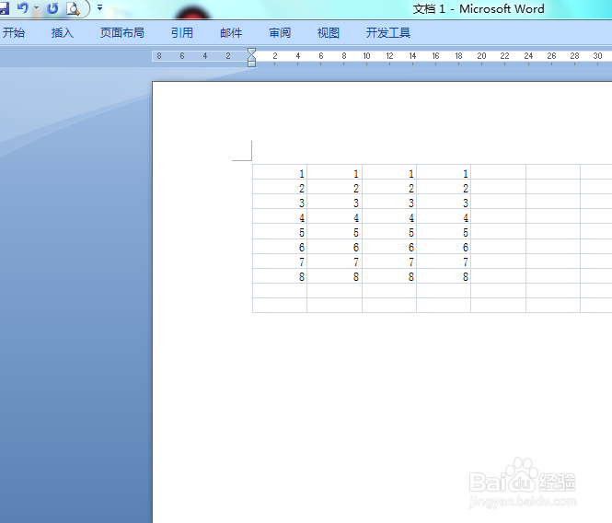Click cell with 3 in first table column
The image size is (612, 523).
coord(280,202)
